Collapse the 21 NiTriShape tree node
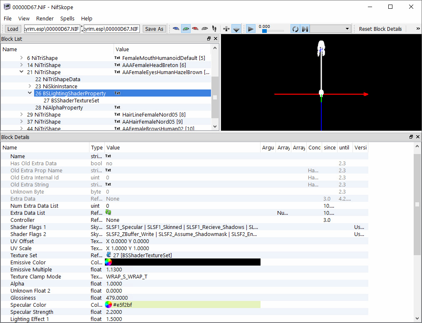This screenshot has width=422, height=323. 22,72
